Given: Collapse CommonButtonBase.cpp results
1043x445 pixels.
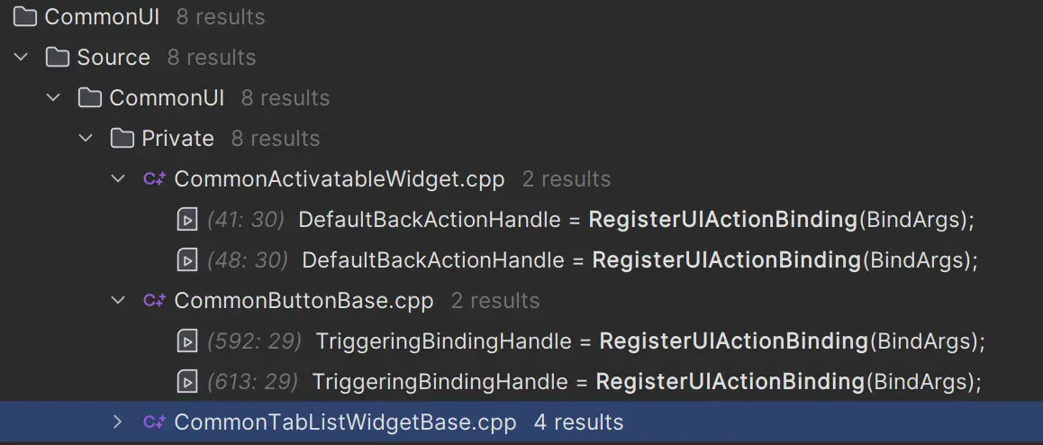Looking at the screenshot, I should pyautogui.click(x=117, y=301).
